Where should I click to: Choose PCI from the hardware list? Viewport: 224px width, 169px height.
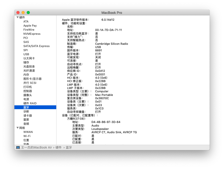(26, 38)
